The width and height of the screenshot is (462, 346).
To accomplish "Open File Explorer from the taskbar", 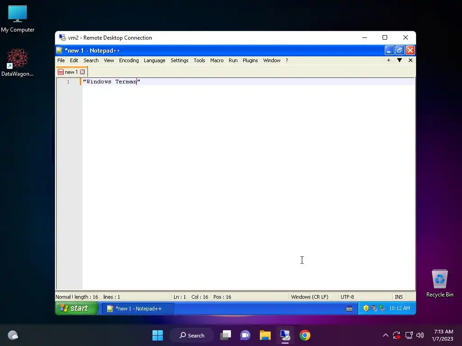I will coord(265,335).
